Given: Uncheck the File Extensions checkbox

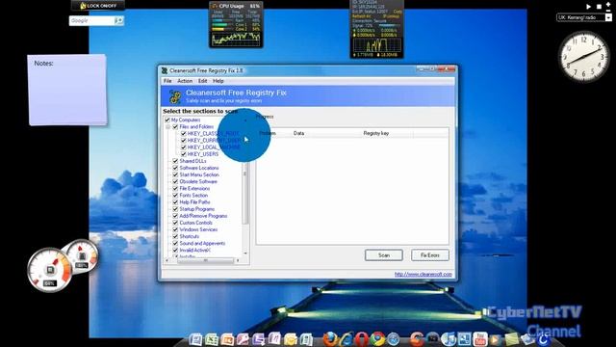Looking at the screenshot, I should [x=175, y=189].
